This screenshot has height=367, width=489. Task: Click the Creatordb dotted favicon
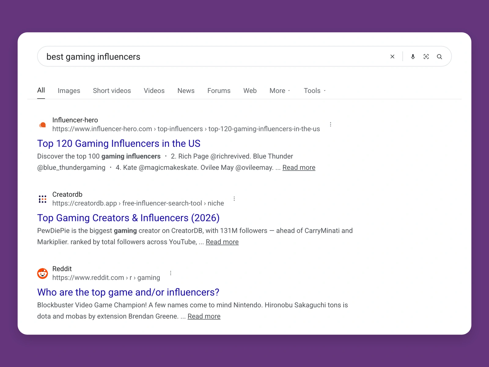[x=42, y=199]
